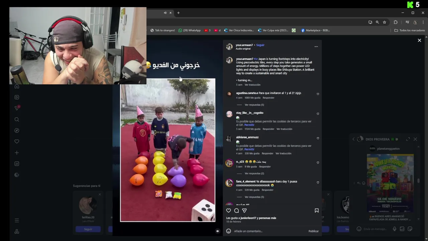Open '(39) WhatsApp' bookmark
Screen dimensions: 428x241
coord(189,30)
